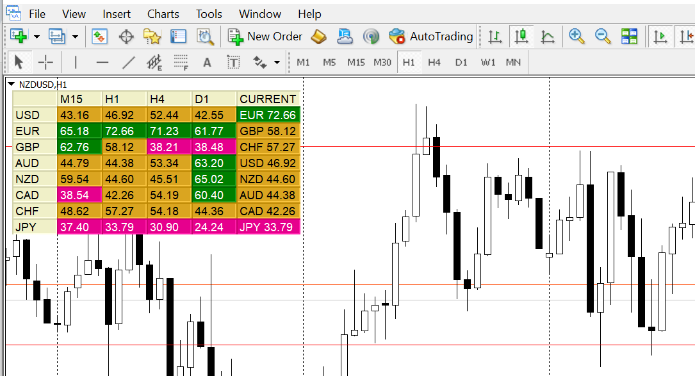The width and height of the screenshot is (695, 376).
Task: Click the New Order button
Action: pos(265,37)
